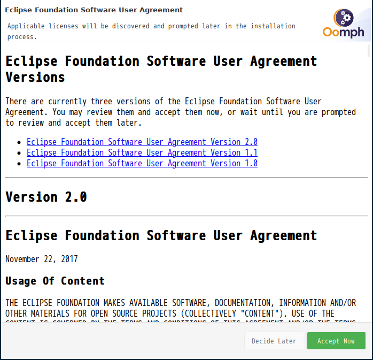Viewport: 373px width, 360px height.
Task: Open the User Agreement Version 2.0 link
Action: point(142,142)
